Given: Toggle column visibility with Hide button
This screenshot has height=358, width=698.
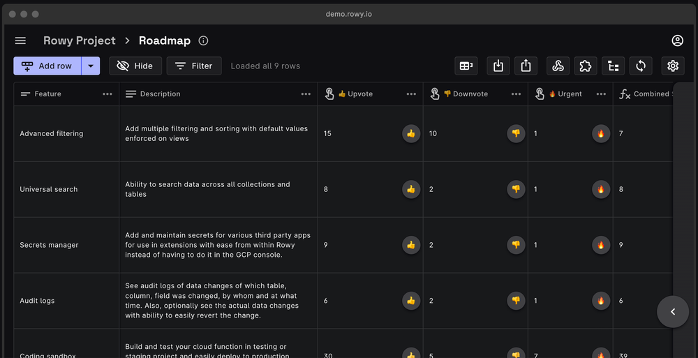Looking at the screenshot, I should click(x=135, y=66).
